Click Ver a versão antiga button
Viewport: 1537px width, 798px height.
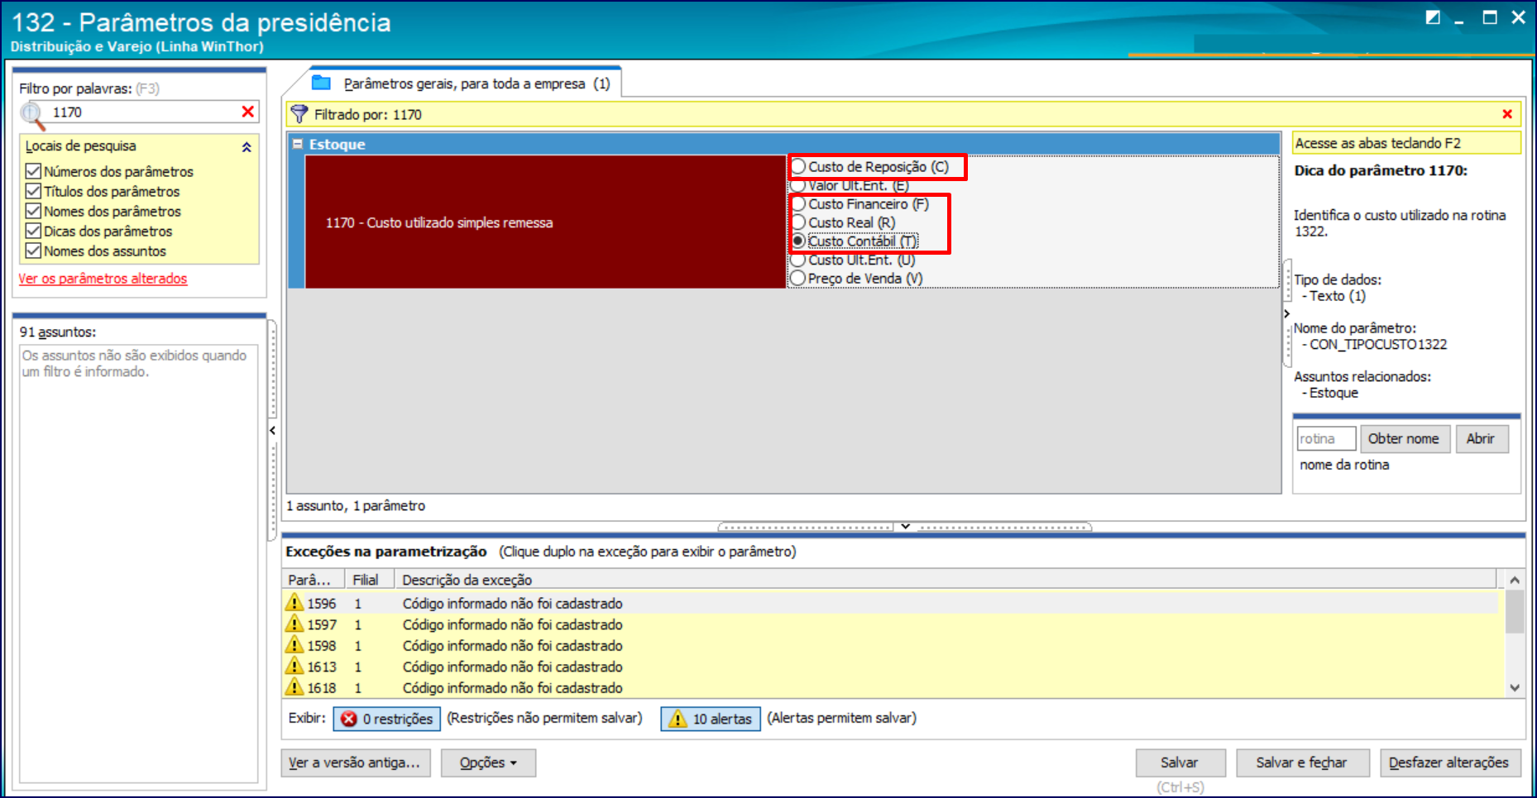pyautogui.click(x=354, y=762)
